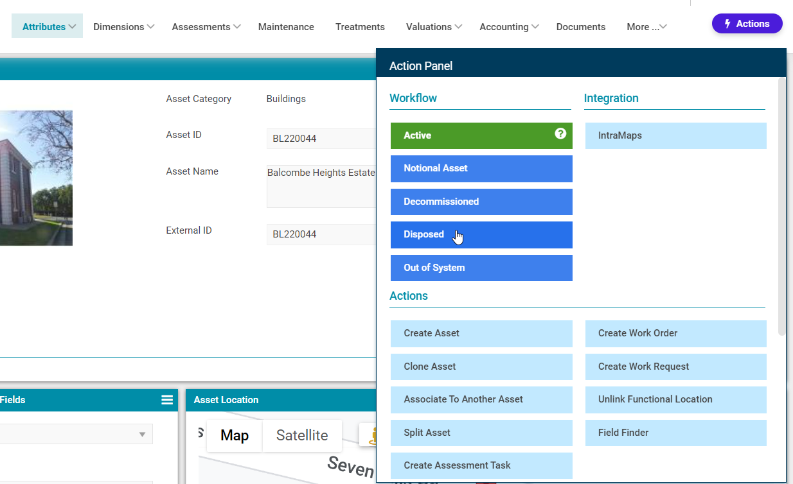Click the Asset Name text field
This screenshot has width=793, height=484.
pyautogui.click(x=321, y=186)
